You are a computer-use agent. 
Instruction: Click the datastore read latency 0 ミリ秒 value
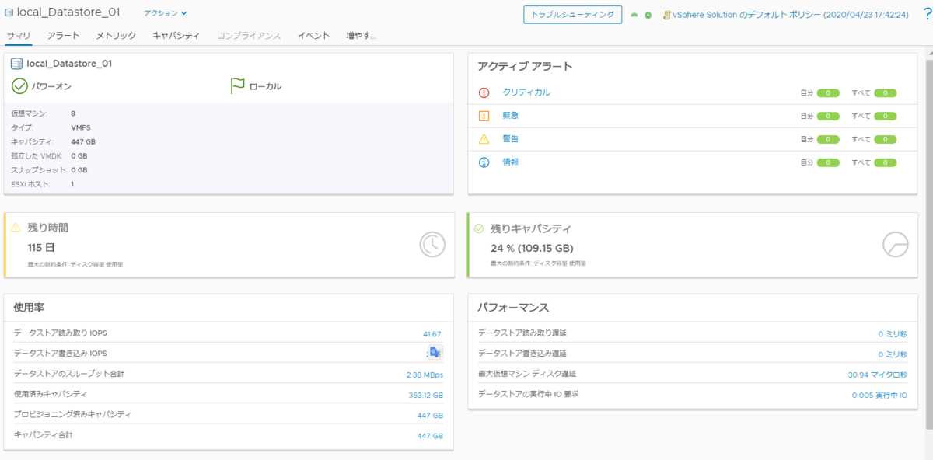(x=893, y=334)
